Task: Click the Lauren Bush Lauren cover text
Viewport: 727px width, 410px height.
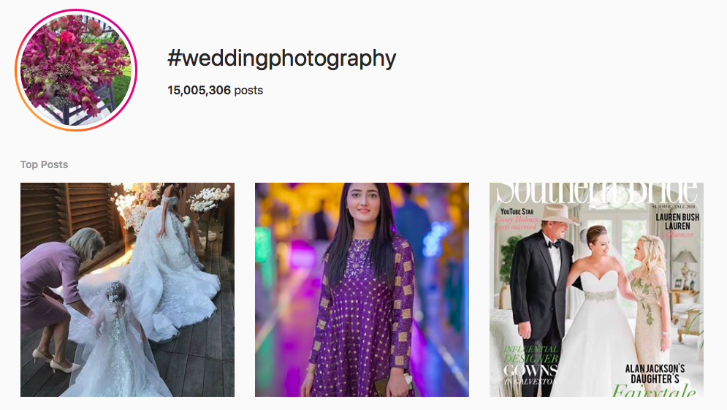Action: [x=677, y=221]
